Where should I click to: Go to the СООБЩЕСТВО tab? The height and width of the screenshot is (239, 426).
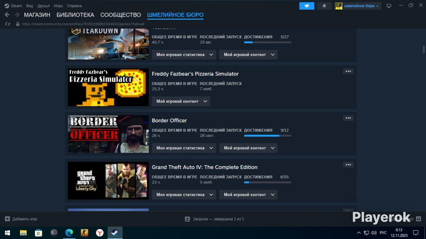[x=120, y=15]
